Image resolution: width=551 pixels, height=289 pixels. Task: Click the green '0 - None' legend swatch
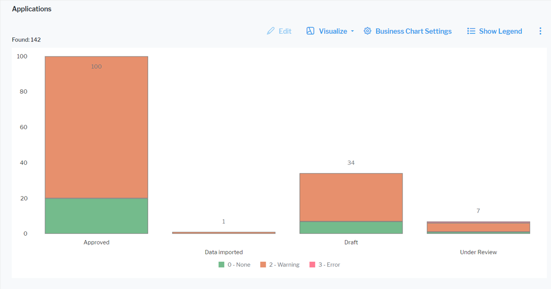coord(221,264)
